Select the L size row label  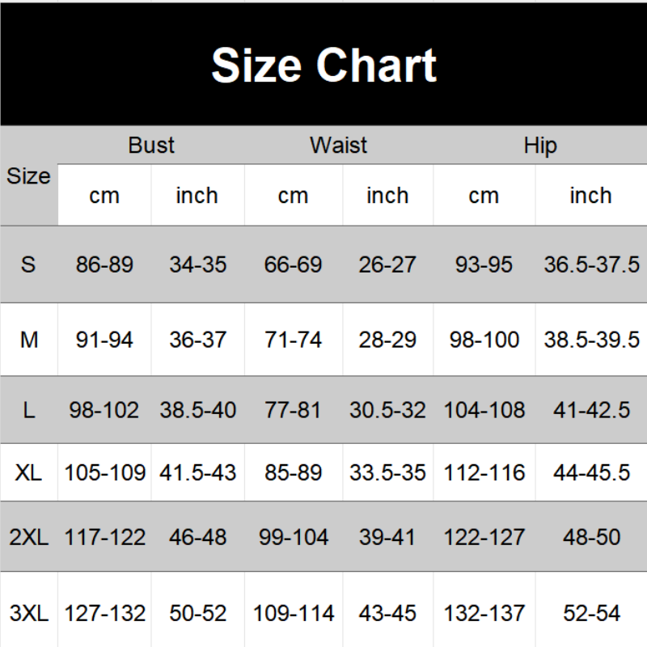coord(28,410)
